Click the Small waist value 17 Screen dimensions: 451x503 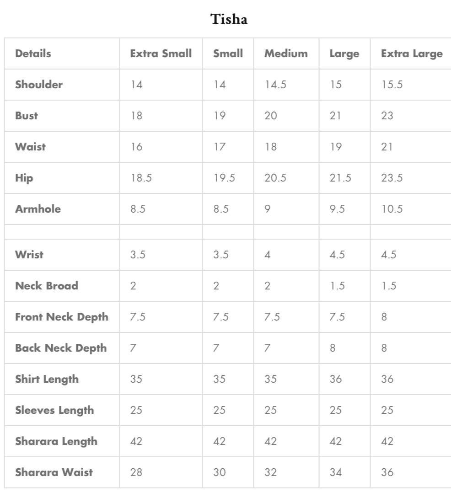coord(220,147)
